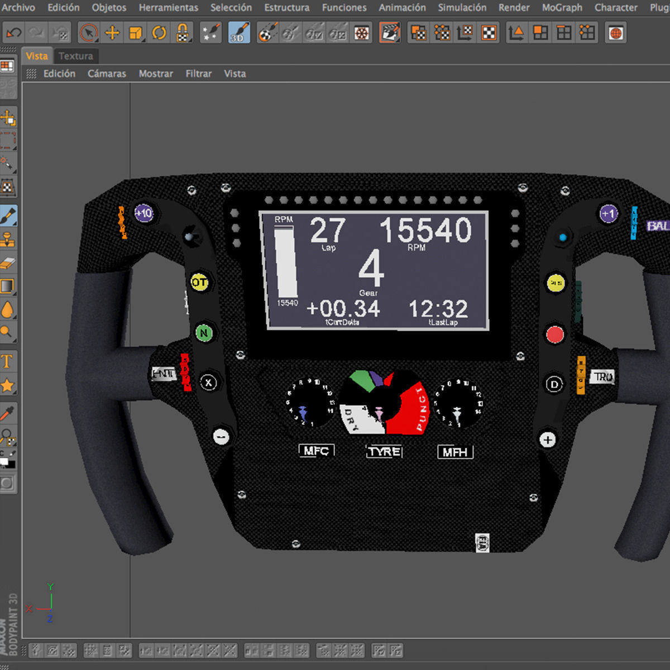Select the Live Selection cursor tool
Image resolution: width=670 pixels, height=670 pixels.
pyautogui.click(x=88, y=33)
